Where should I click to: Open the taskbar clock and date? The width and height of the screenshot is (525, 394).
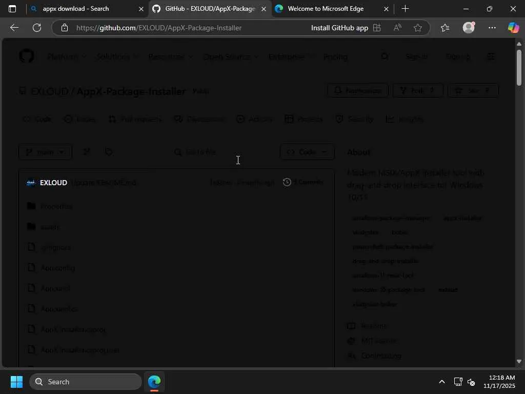[x=499, y=382]
